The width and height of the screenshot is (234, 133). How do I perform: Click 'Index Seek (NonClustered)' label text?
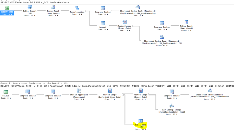(210, 95)
